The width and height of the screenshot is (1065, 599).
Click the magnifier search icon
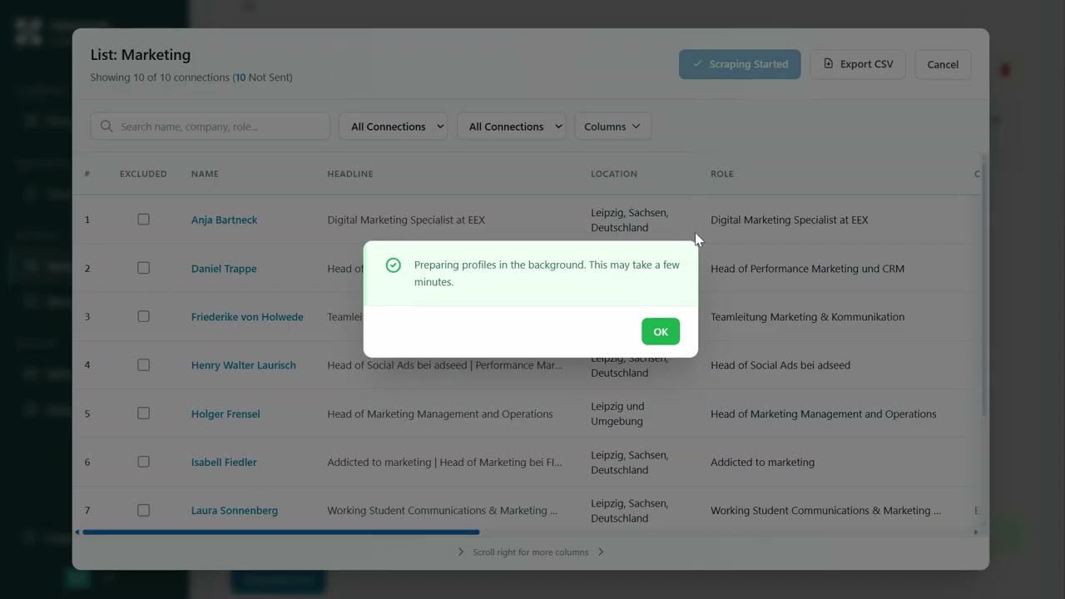(x=106, y=126)
